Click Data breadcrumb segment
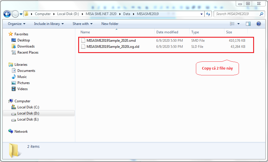 click(x=127, y=14)
